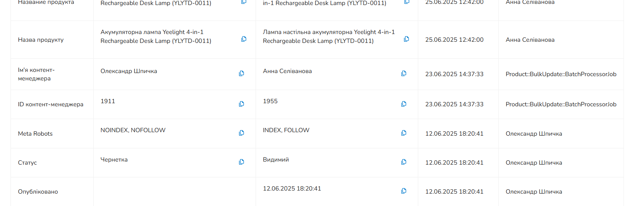Viewport: 632px width, 206px height.
Task: Click author Олександр Шпичка in Статус row
Action: click(x=534, y=163)
